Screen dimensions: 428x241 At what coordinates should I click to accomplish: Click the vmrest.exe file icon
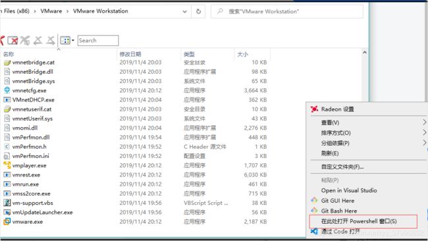7,174
